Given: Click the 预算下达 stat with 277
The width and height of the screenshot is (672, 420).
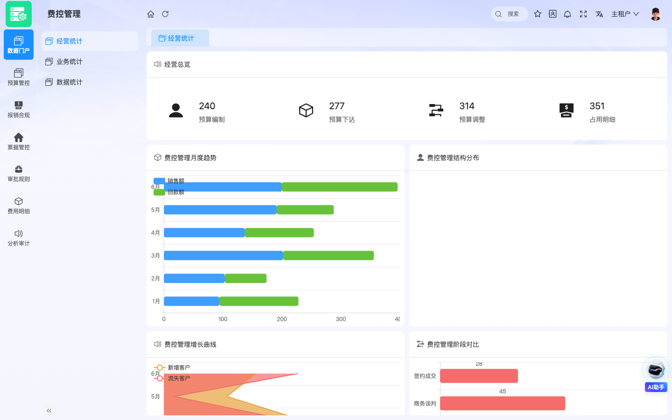Looking at the screenshot, I should coord(327,112).
